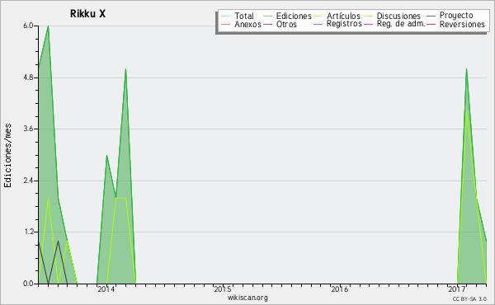Click the Reg. de adm. legend entry
Screen dimensions: 495x305
[394, 24]
